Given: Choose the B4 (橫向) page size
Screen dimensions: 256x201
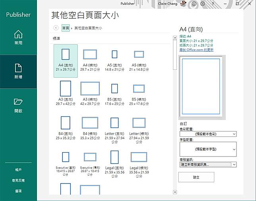Looking at the screenshot, I should (90, 128).
